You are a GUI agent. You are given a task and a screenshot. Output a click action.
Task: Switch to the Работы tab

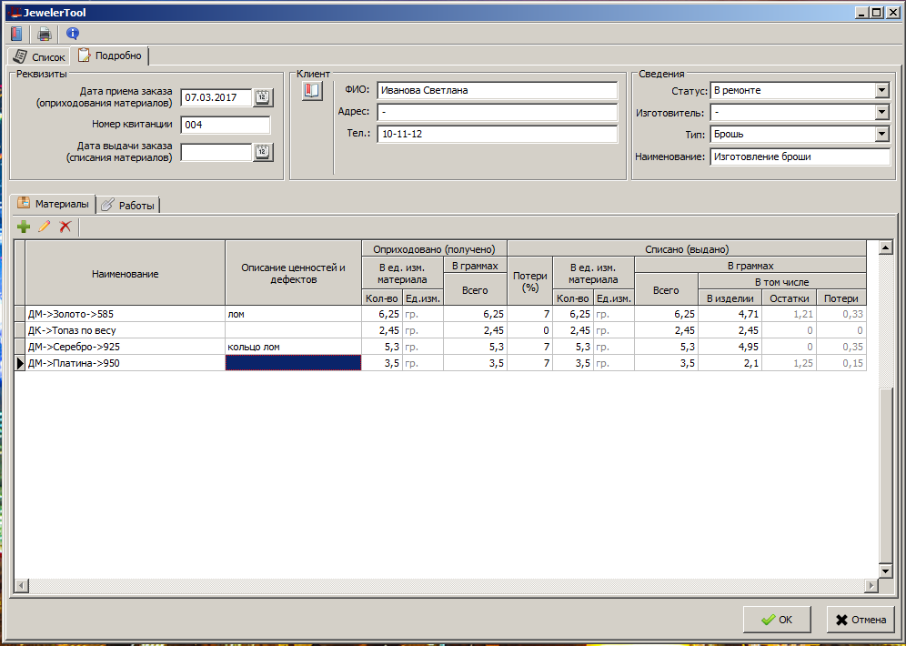(127, 205)
